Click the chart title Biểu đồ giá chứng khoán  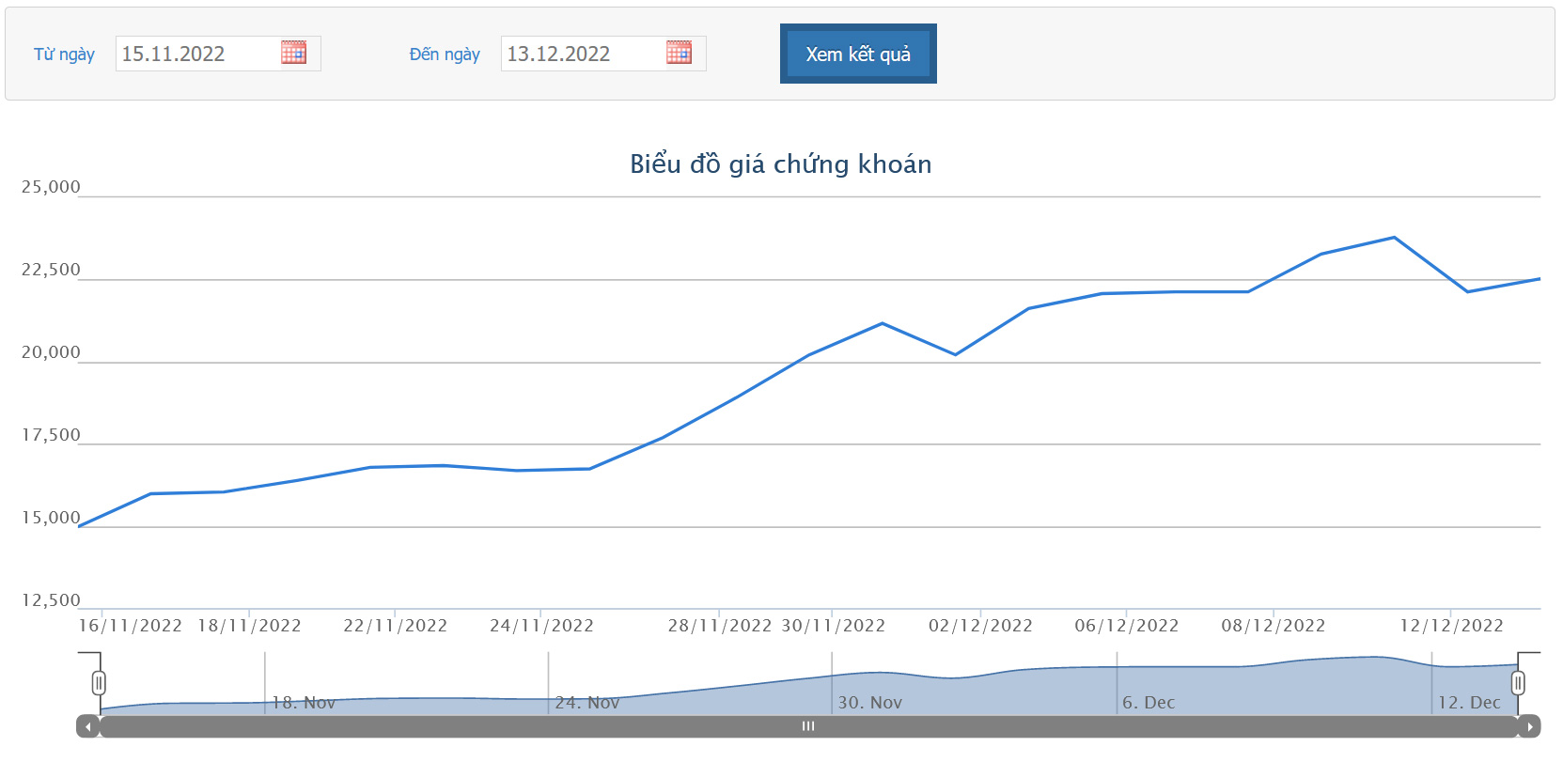pos(780,164)
